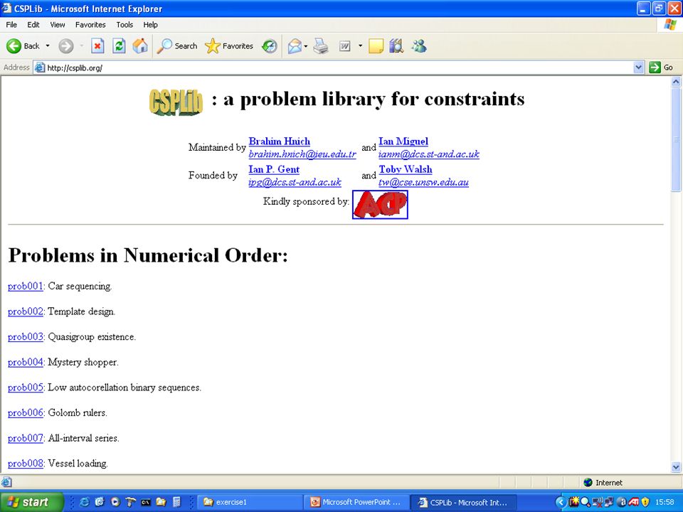Expand the Address bar URL dropdown
Image resolution: width=683 pixels, height=512 pixels.
[x=639, y=67]
